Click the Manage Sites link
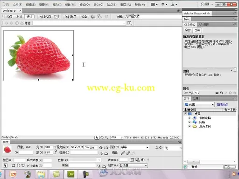239x179 pixels. pyautogui.click(x=222, y=104)
